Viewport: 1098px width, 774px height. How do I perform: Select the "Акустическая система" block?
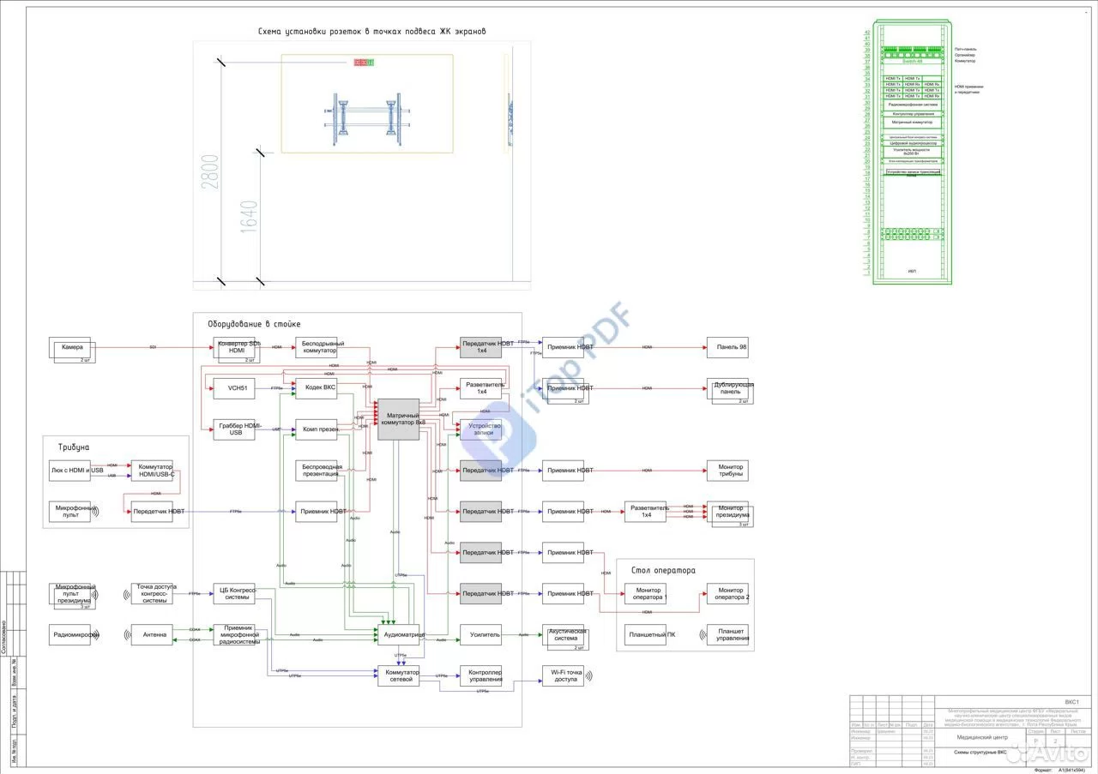click(563, 635)
